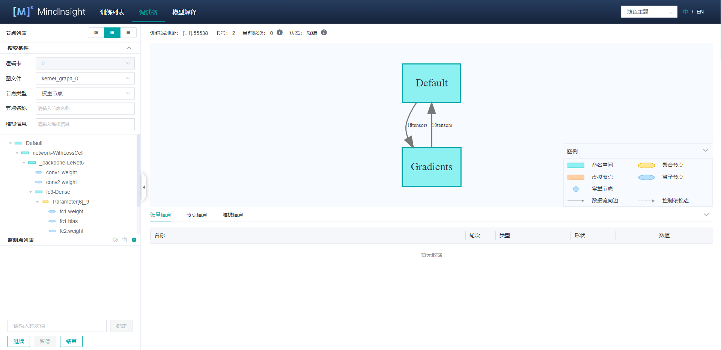Click the continue (继续) button
The height and width of the screenshot is (350, 721).
pyautogui.click(x=19, y=341)
